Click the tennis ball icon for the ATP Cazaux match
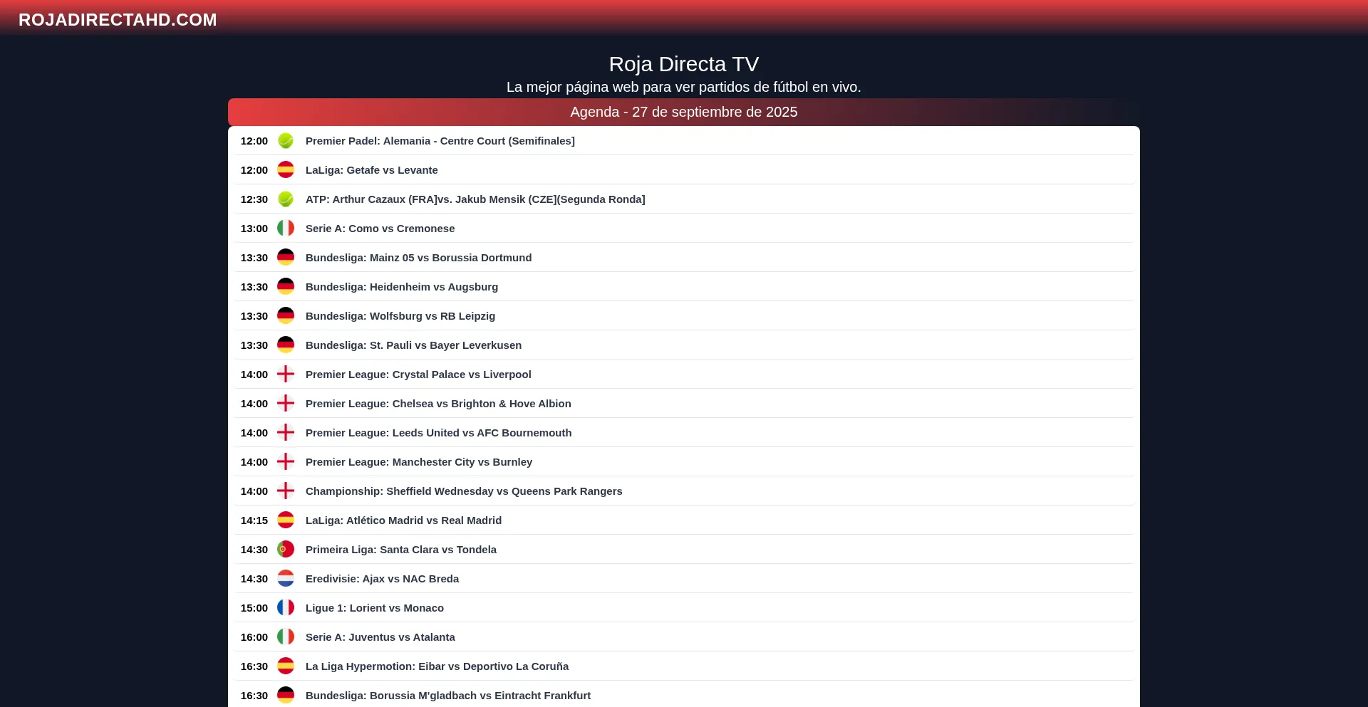 pyautogui.click(x=286, y=199)
